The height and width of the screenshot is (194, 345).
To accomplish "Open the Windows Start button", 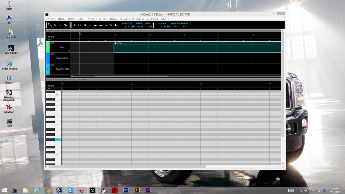I will (x=5, y=190).
